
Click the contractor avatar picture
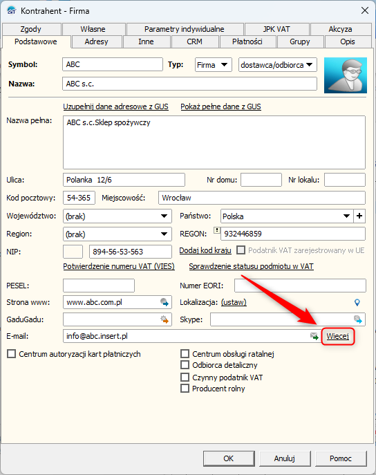coord(346,75)
